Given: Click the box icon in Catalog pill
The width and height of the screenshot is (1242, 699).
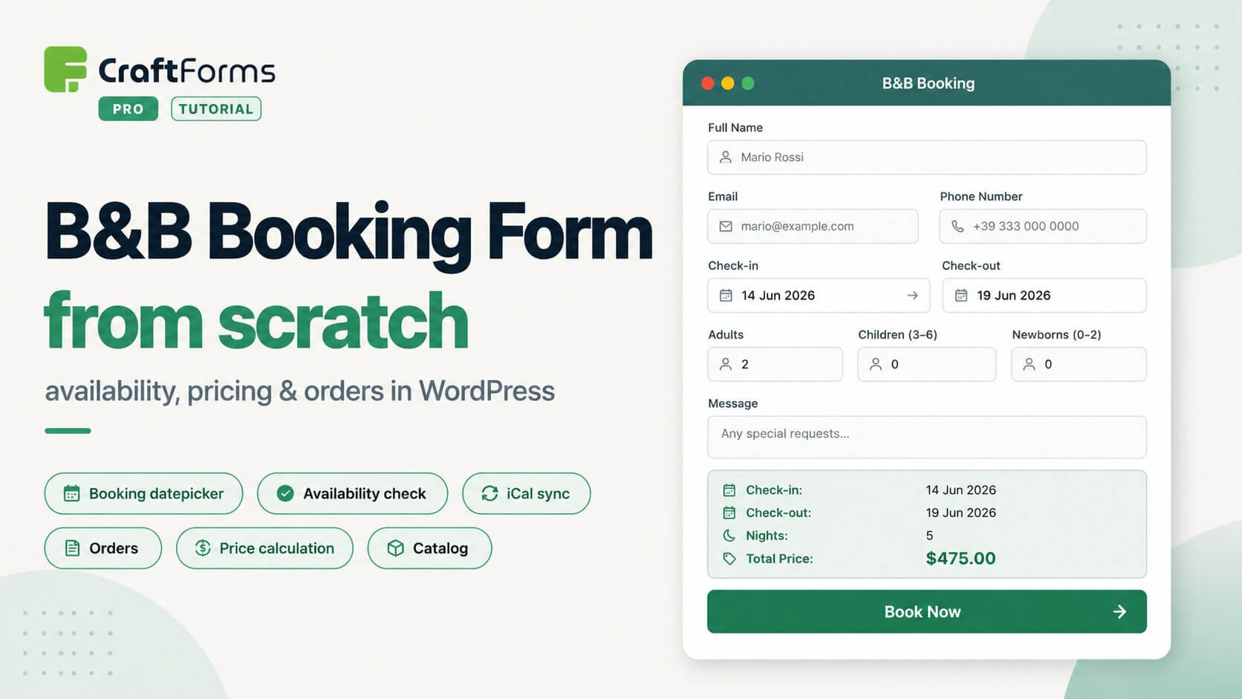Looking at the screenshot, I should click(396, 548).
